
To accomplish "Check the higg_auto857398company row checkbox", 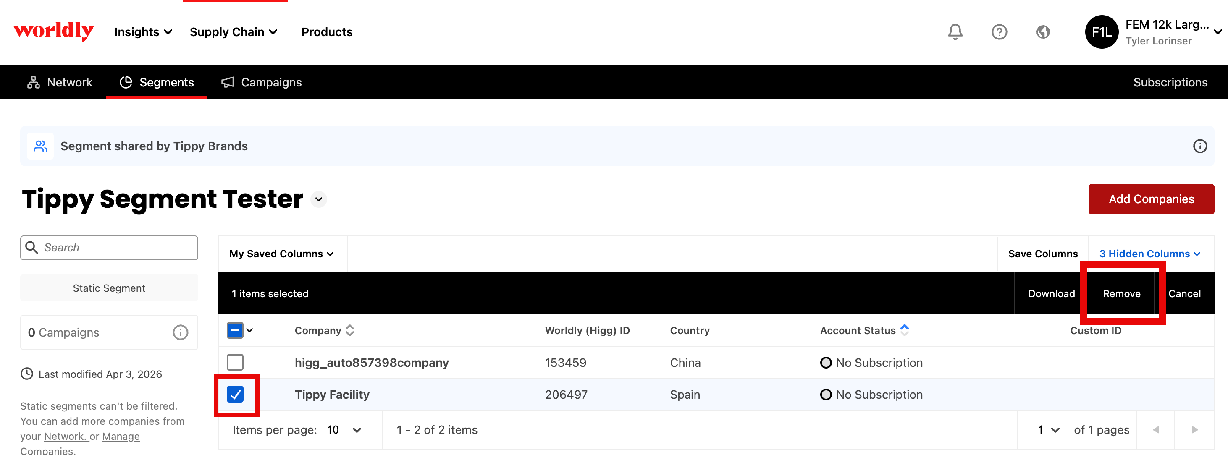I will [x=235, y=362].
